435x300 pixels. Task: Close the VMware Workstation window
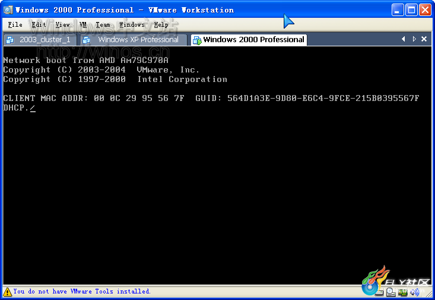click(x=426, y=10)
